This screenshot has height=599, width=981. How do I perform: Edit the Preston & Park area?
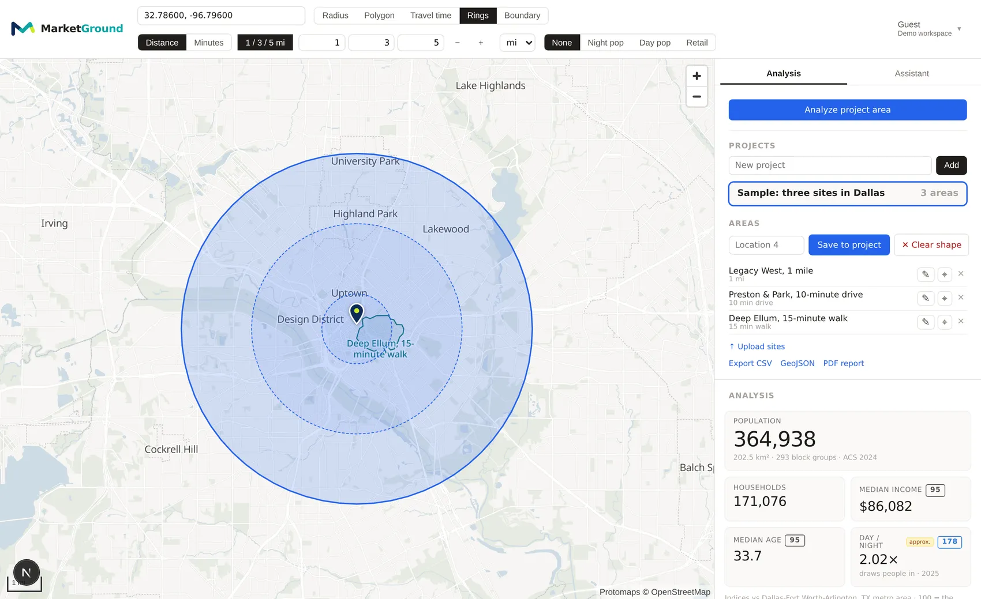tap(926, 298)
